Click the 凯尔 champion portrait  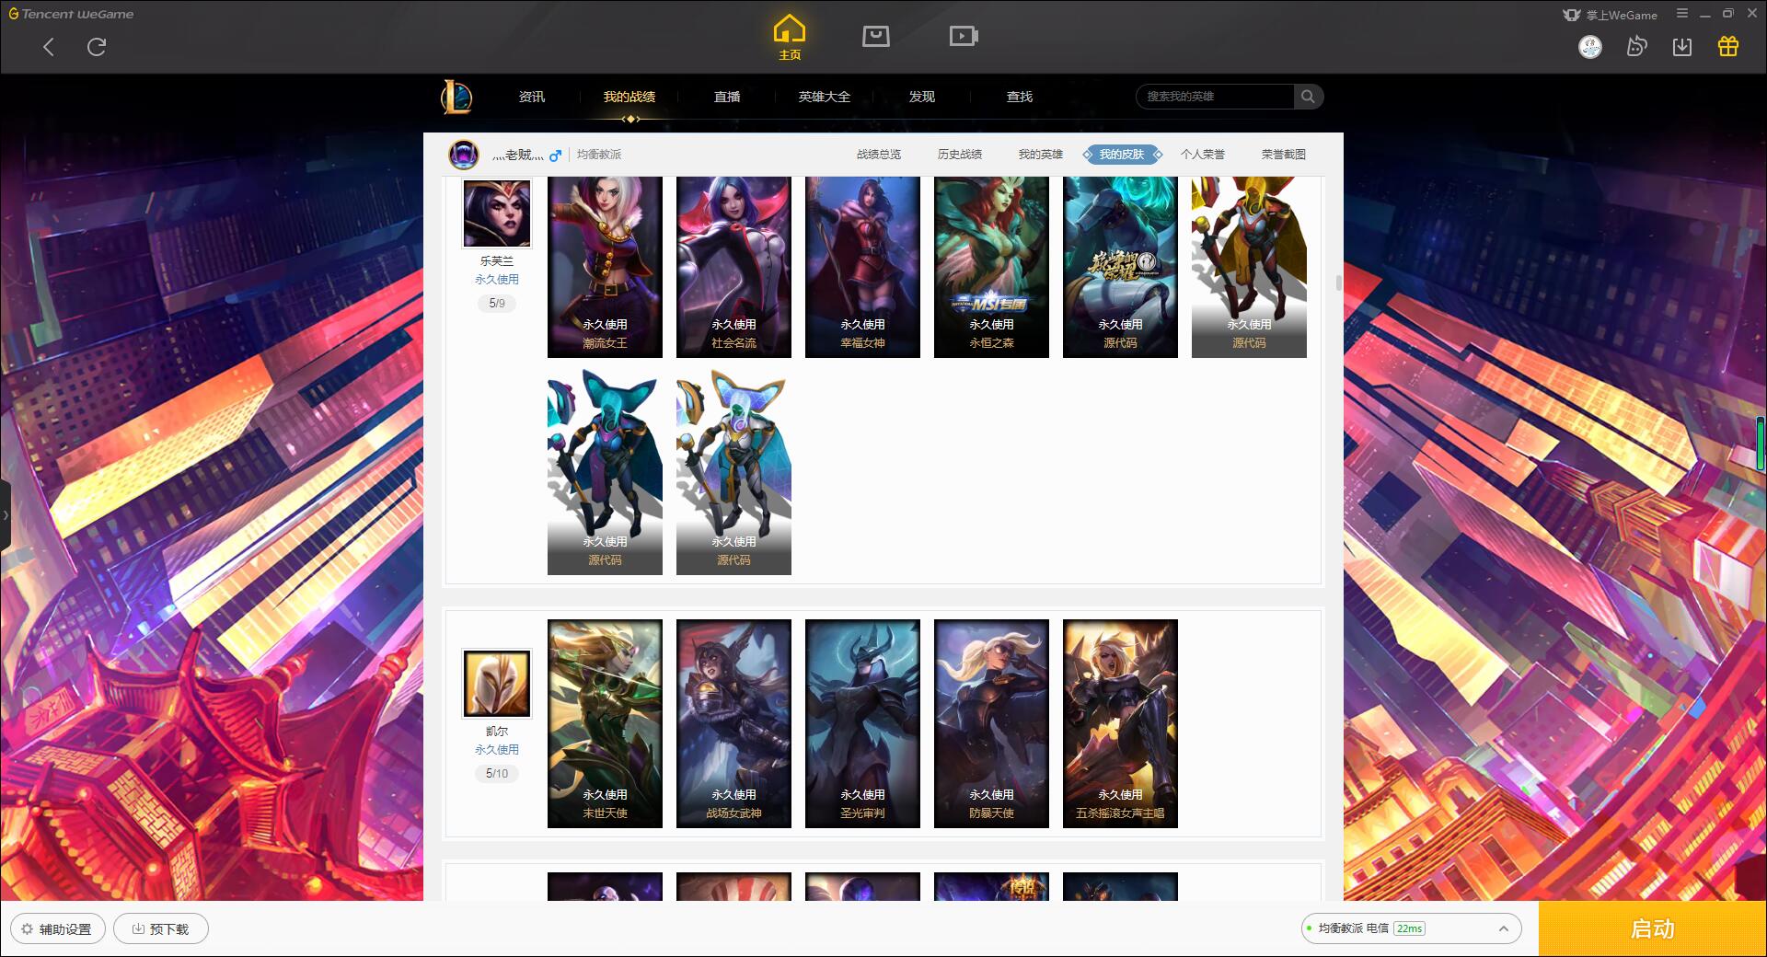(497, 684)
